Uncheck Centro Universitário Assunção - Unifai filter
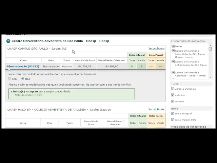The height and width of the screenshot is (163, 217). click(x=173, y=72)
